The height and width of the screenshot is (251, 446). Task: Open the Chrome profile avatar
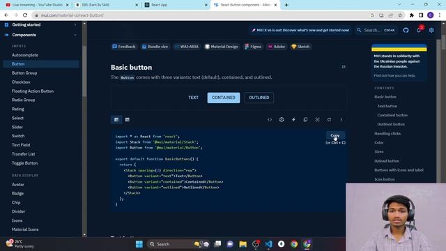pyautogui.click(x=431, y=15)
